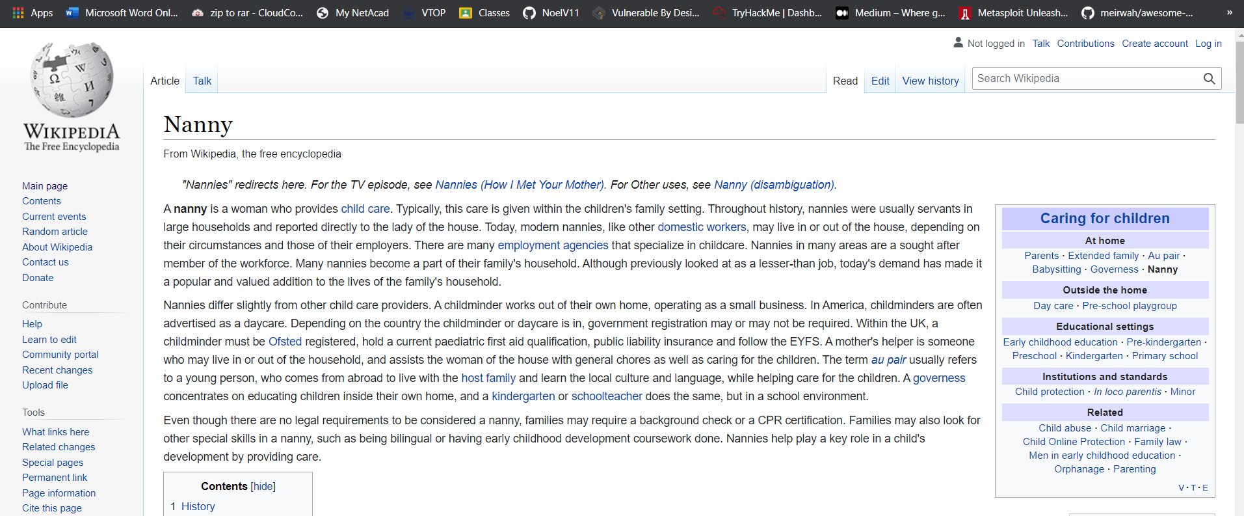Click Log in
This screenshot has width=1244, height=516.
(x=1208, y=44)
